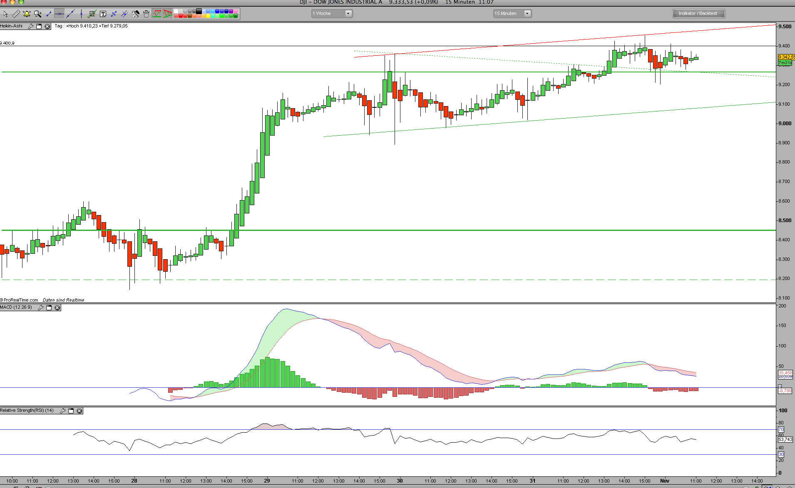Click the 8.500 price axis label
This screenshot has width=795, height=488.
coord(785,220)
